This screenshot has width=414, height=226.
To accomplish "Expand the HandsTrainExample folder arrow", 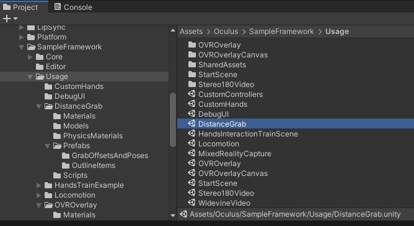I will pos(39,185).
